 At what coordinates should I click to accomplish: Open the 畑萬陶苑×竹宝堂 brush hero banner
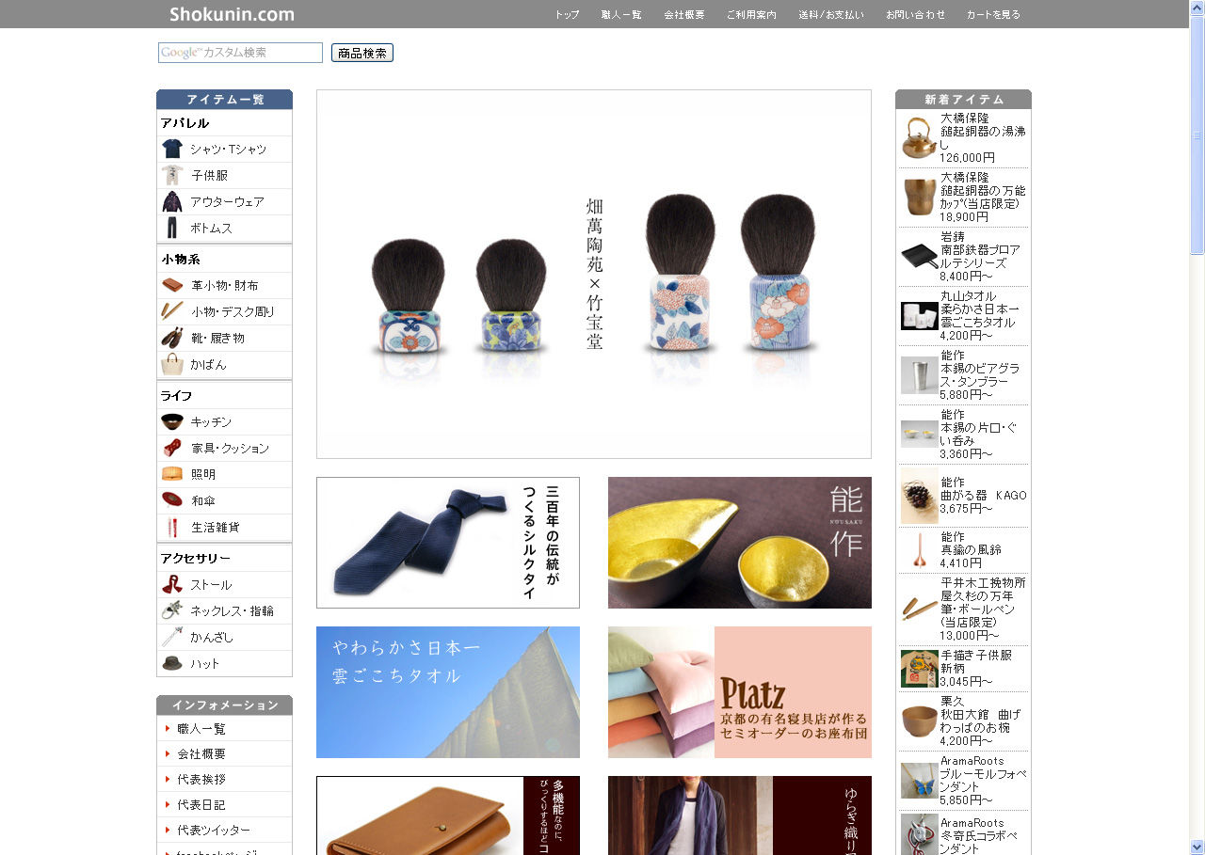click(x=594, y=274)
